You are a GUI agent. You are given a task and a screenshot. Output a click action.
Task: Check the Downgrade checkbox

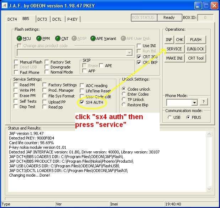click(47, 67)
